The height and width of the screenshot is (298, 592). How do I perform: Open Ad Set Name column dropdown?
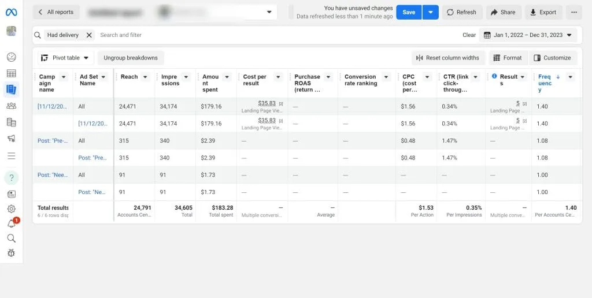tap(103, 77)
